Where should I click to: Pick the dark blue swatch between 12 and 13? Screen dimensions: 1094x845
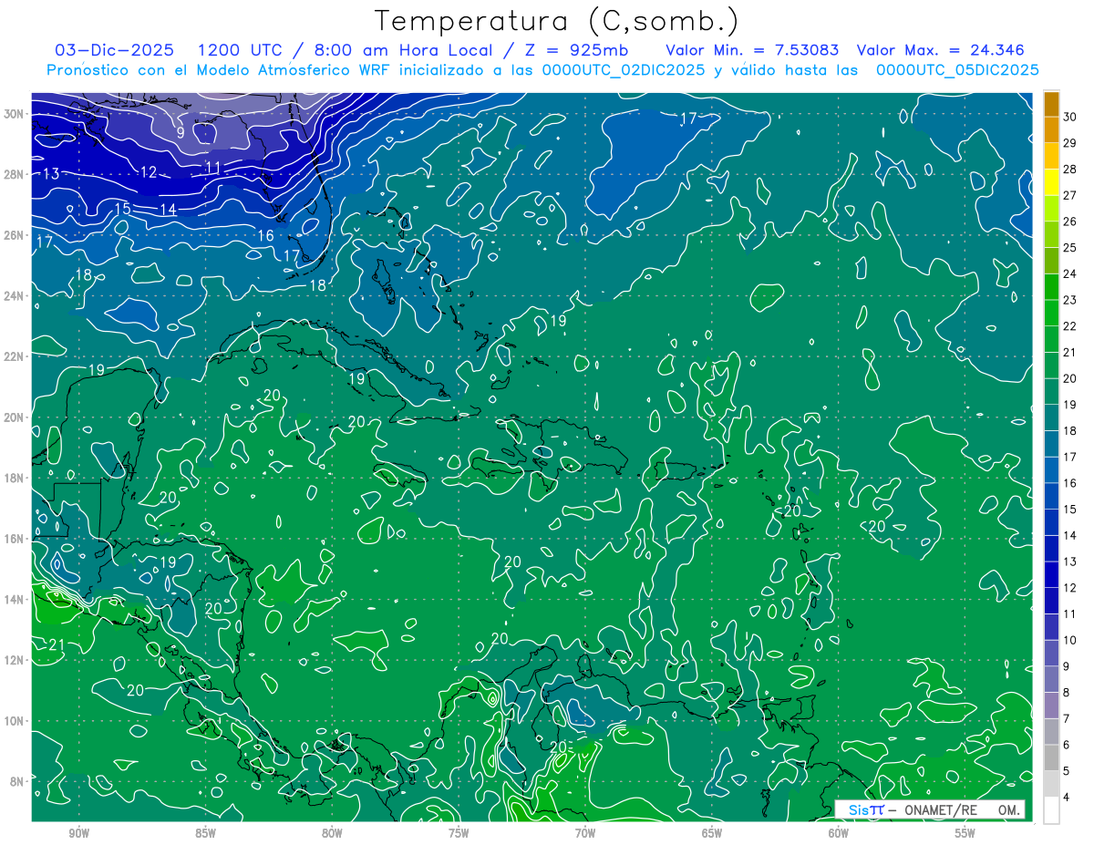click(x=1051, y=574)
